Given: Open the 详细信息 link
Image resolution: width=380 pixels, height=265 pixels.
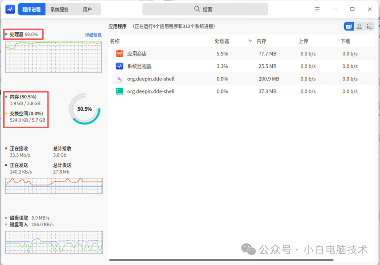Looking at the screenshot, I should [x=93, y=35].
